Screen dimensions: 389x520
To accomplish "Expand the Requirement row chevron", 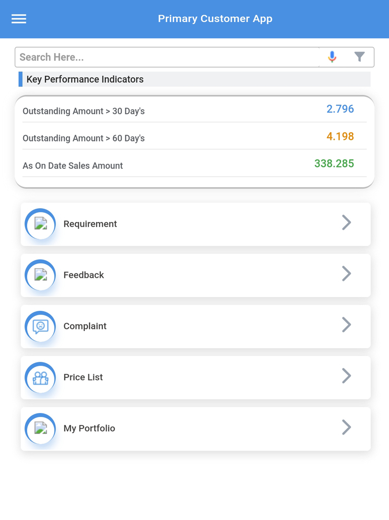I will coord(346,223).
